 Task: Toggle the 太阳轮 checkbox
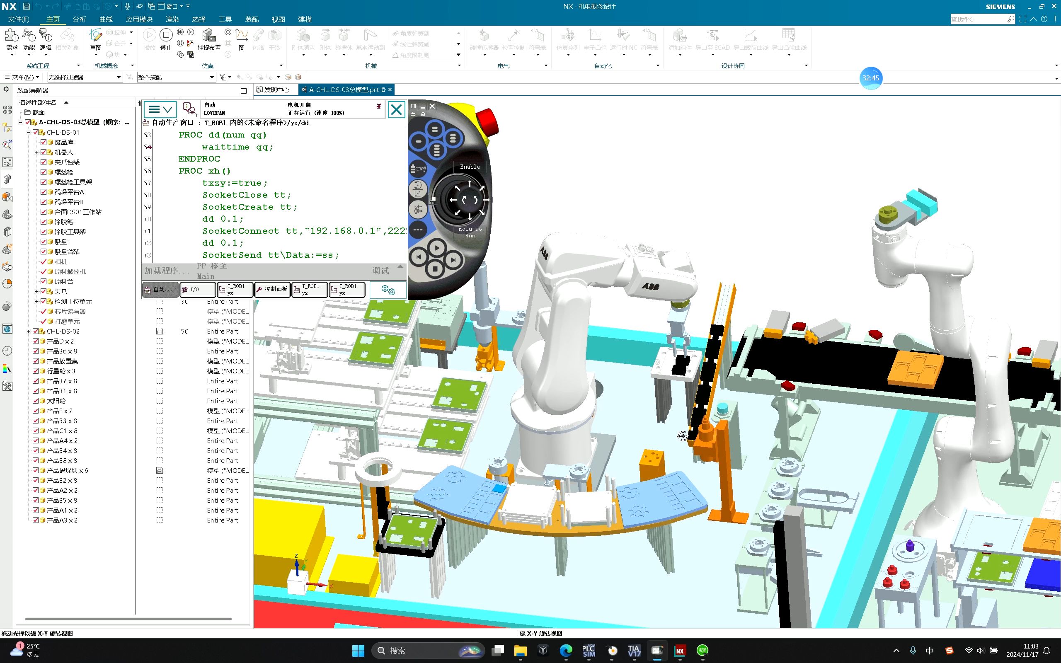coord(36,401)
